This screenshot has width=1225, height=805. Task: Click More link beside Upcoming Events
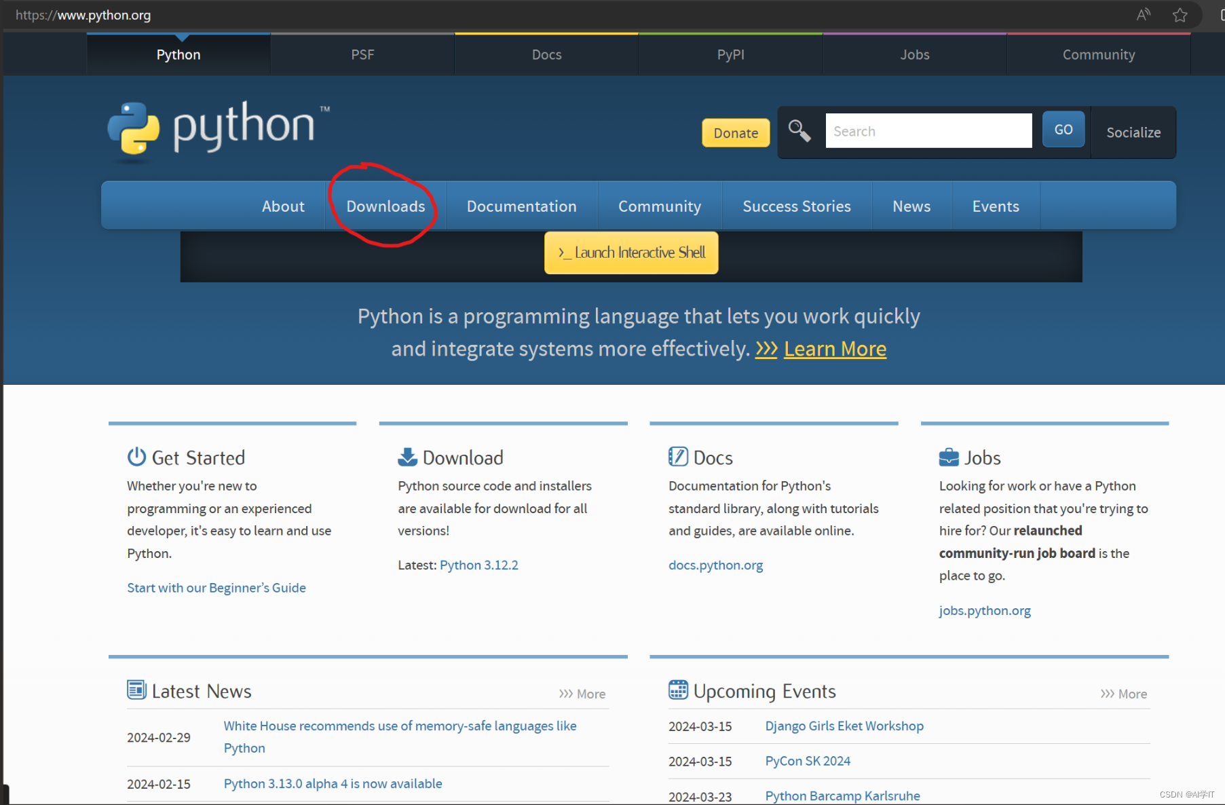[x=1124, y=694]
